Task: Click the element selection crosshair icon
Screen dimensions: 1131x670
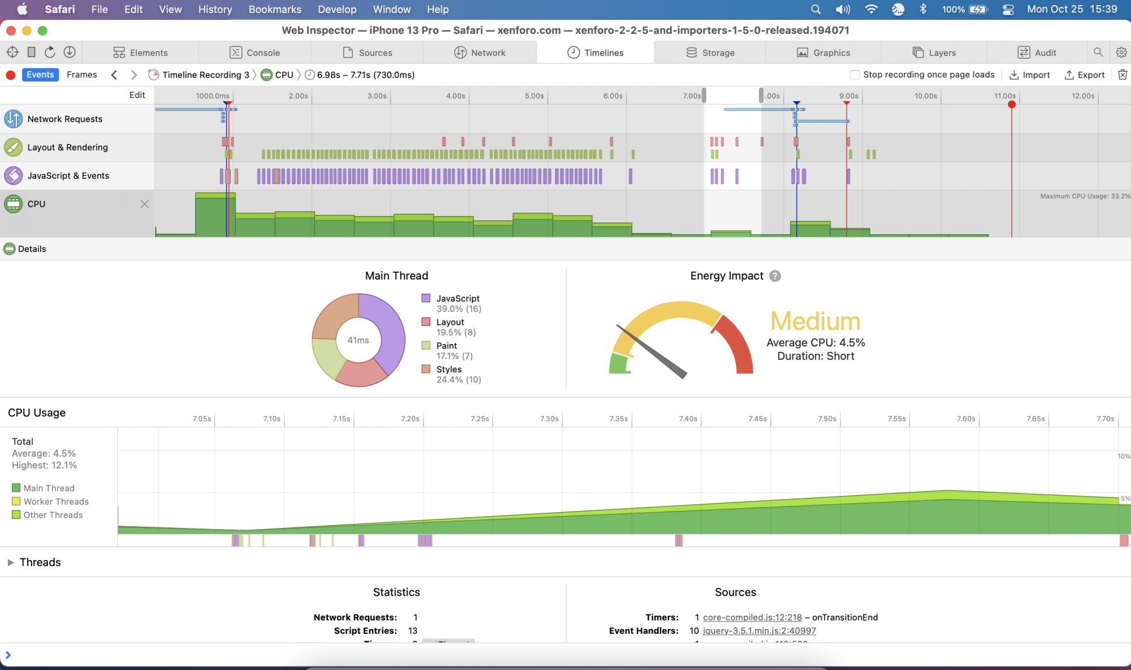Action: (12, 53)
